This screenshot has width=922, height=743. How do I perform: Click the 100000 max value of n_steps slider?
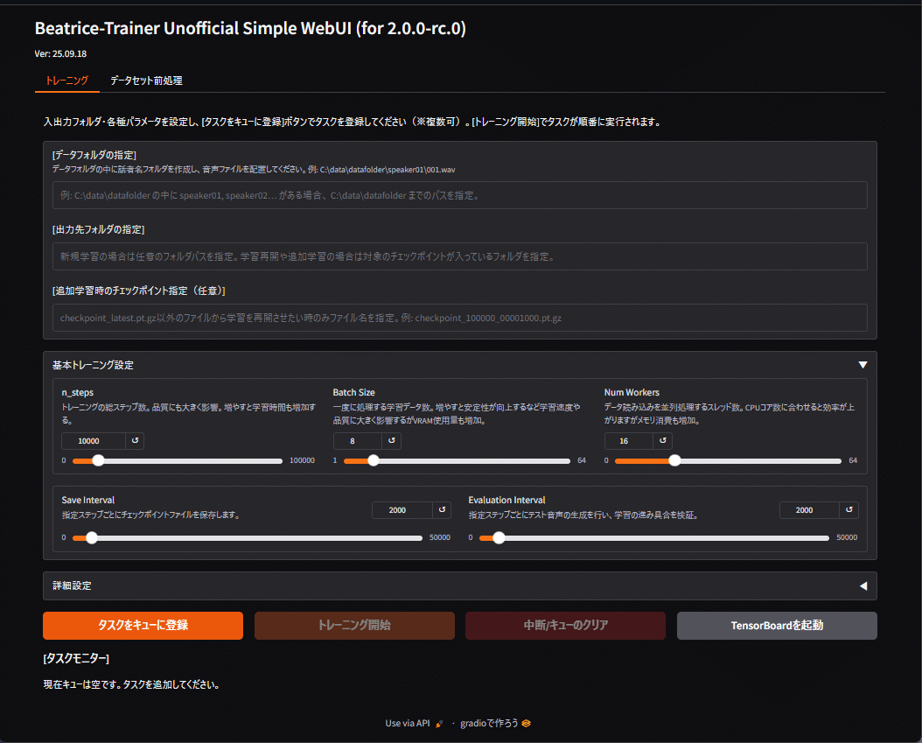(303, 460)
